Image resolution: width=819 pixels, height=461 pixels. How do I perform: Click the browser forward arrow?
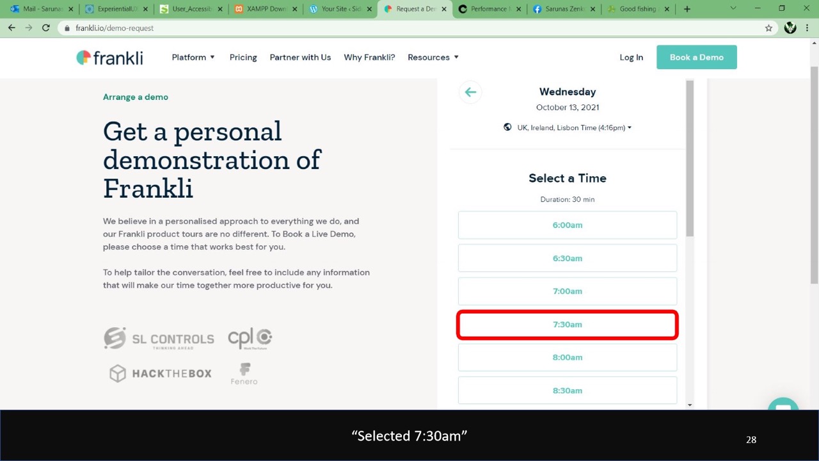[28, 28]
